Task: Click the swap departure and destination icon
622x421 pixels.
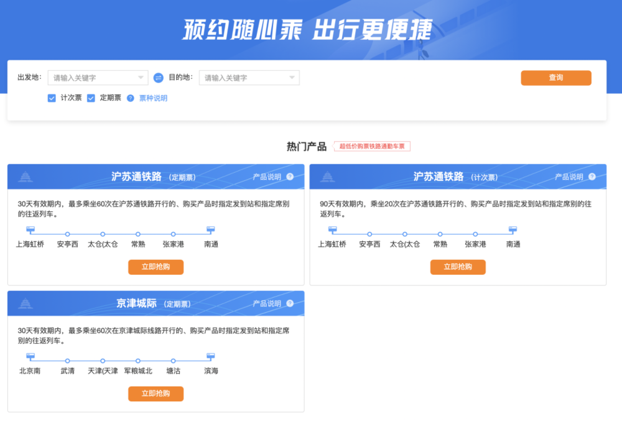Action: [x=158, y=78]
